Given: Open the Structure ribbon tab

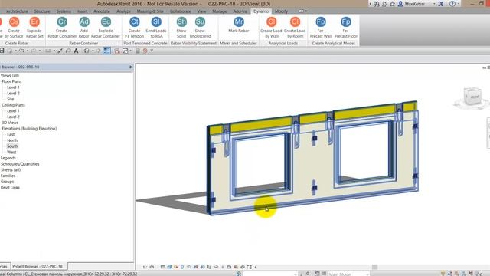Looking at the screenshot, I should click(42, 11).
